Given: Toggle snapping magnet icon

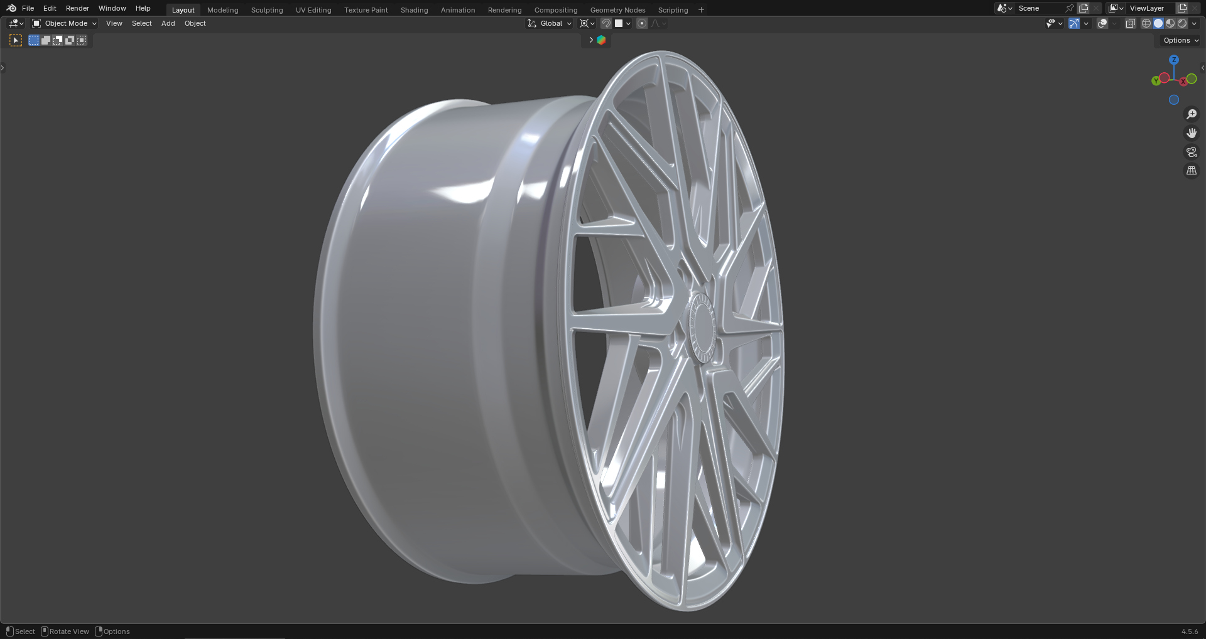Looking at the screenshot, I should (x=606, y=23).
